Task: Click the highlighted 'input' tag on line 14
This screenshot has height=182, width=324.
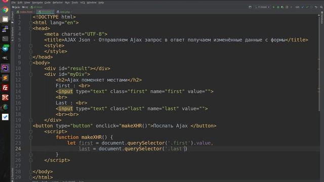Action: coord(66,92)
